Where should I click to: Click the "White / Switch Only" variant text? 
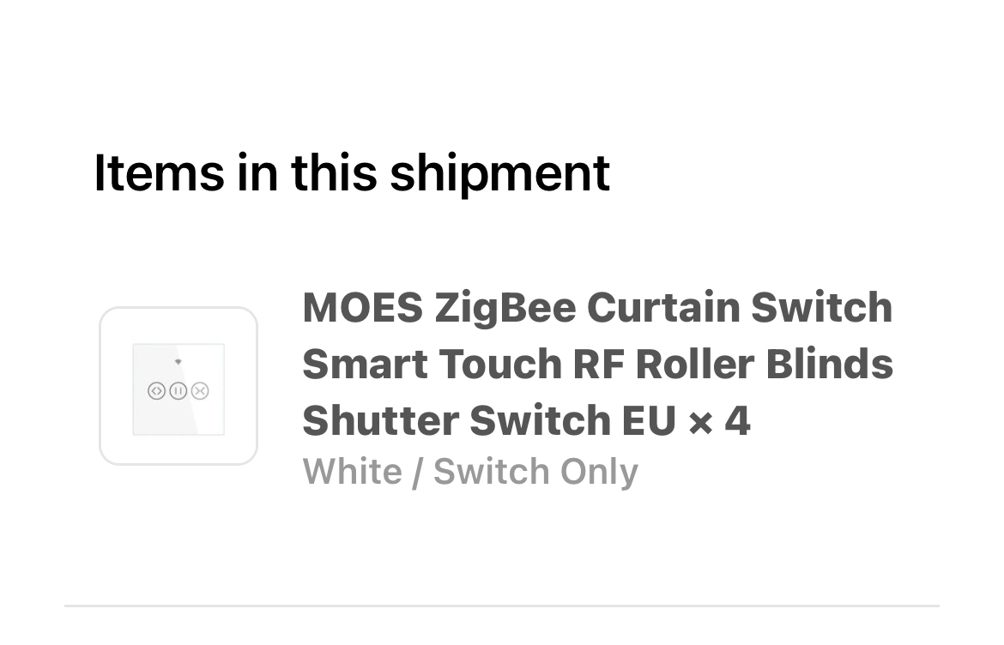(470, 471)
